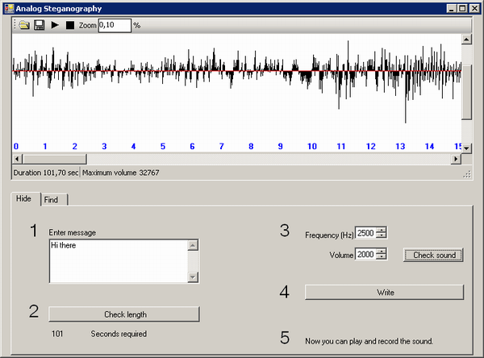This screenshot has height=358, width=484.
Task: Select the Hide tab
Action: tap(25, 198)
